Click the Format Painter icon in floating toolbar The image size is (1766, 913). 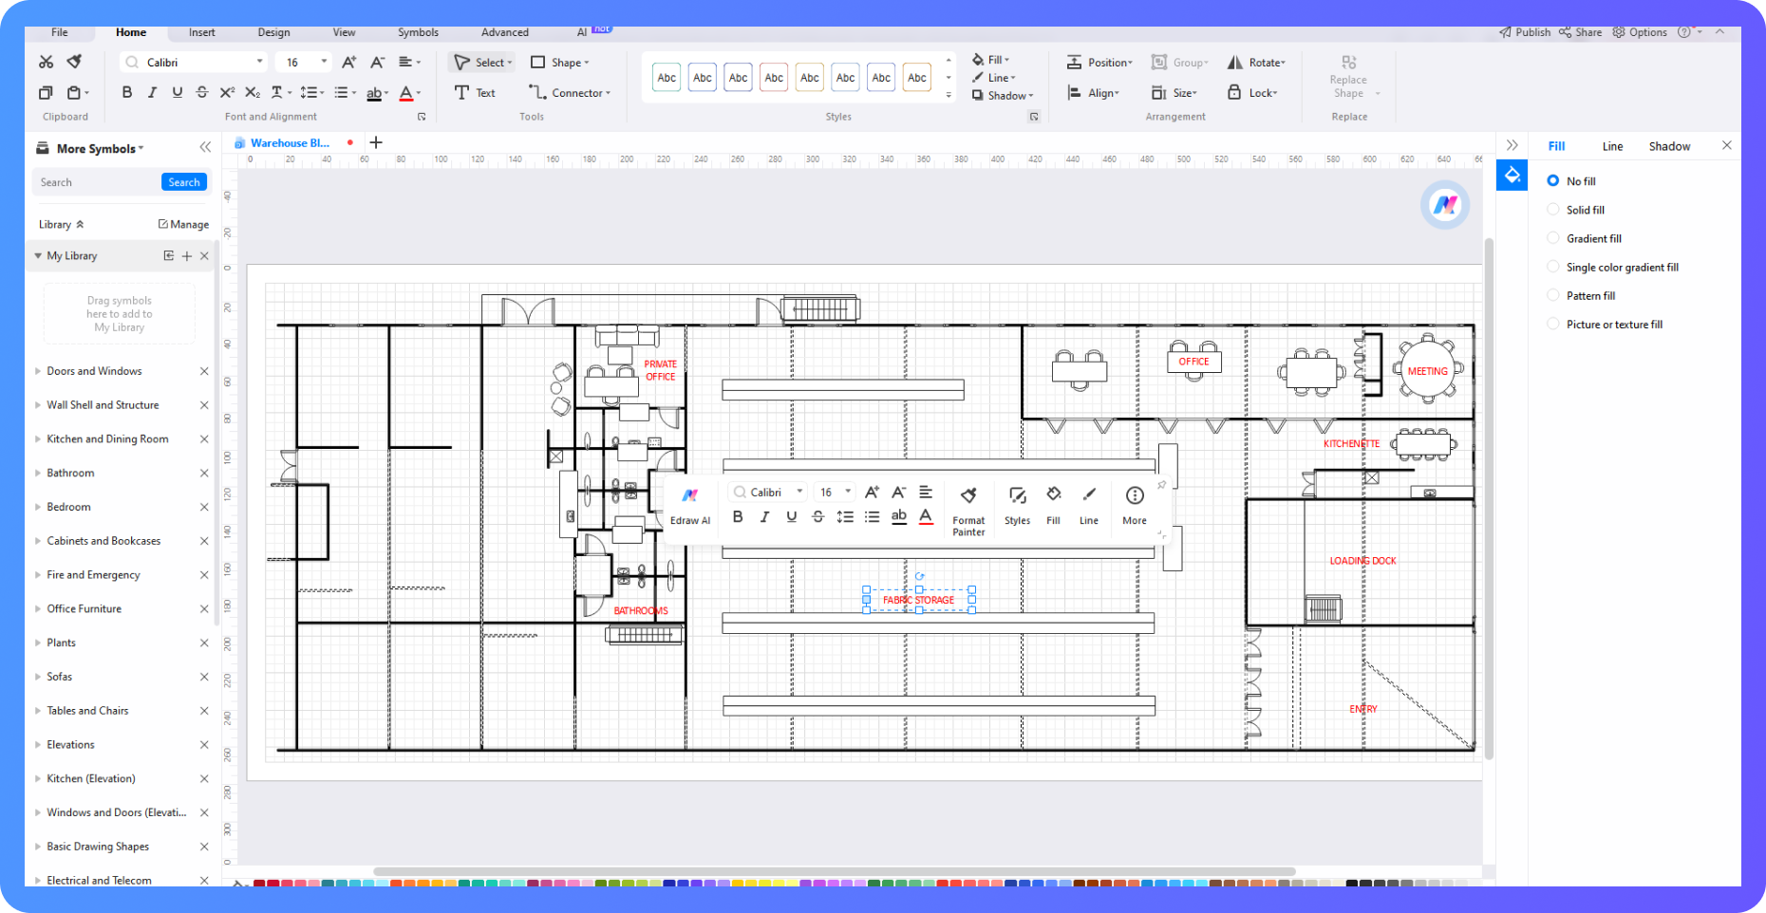[x=968, y=495]
